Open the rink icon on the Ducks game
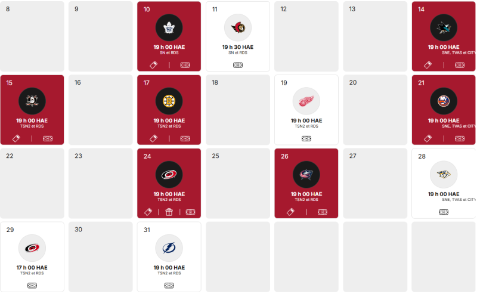Viewport: 477px width, 294px height. 48,138
